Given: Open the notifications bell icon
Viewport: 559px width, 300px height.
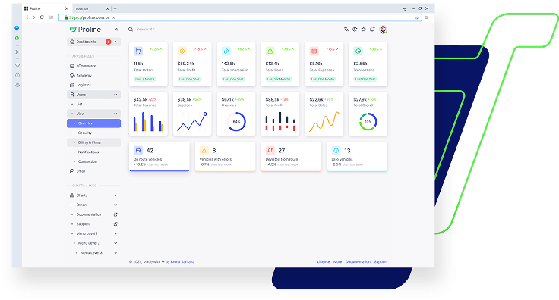Looking at the screenshot, I should click(x=372, y=29).
